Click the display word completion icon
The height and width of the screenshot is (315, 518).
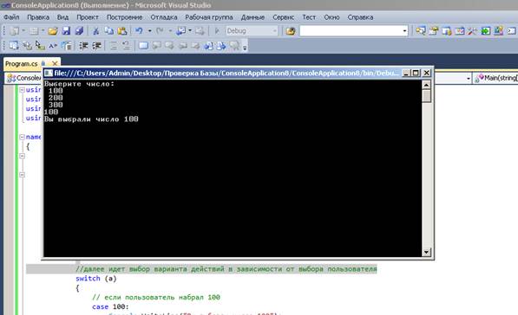pos(53,46)
